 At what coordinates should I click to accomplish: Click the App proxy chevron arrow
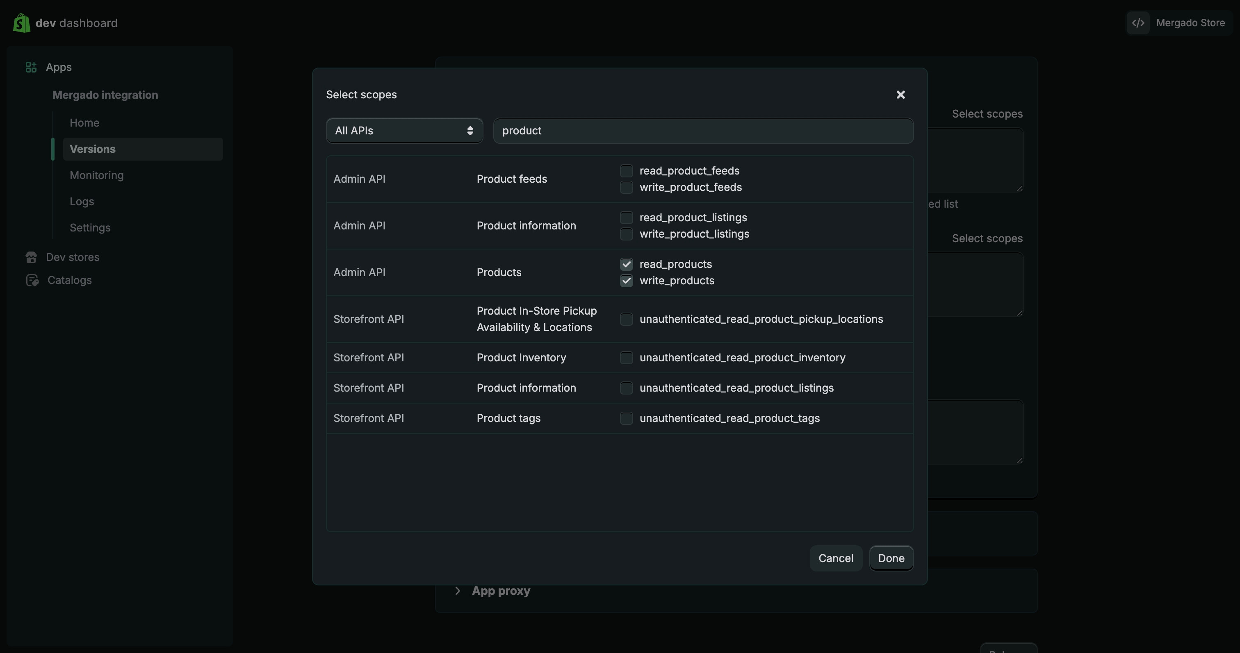click(457, 590)
